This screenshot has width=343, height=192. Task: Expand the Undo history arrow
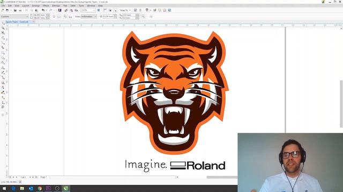point(47,10)
